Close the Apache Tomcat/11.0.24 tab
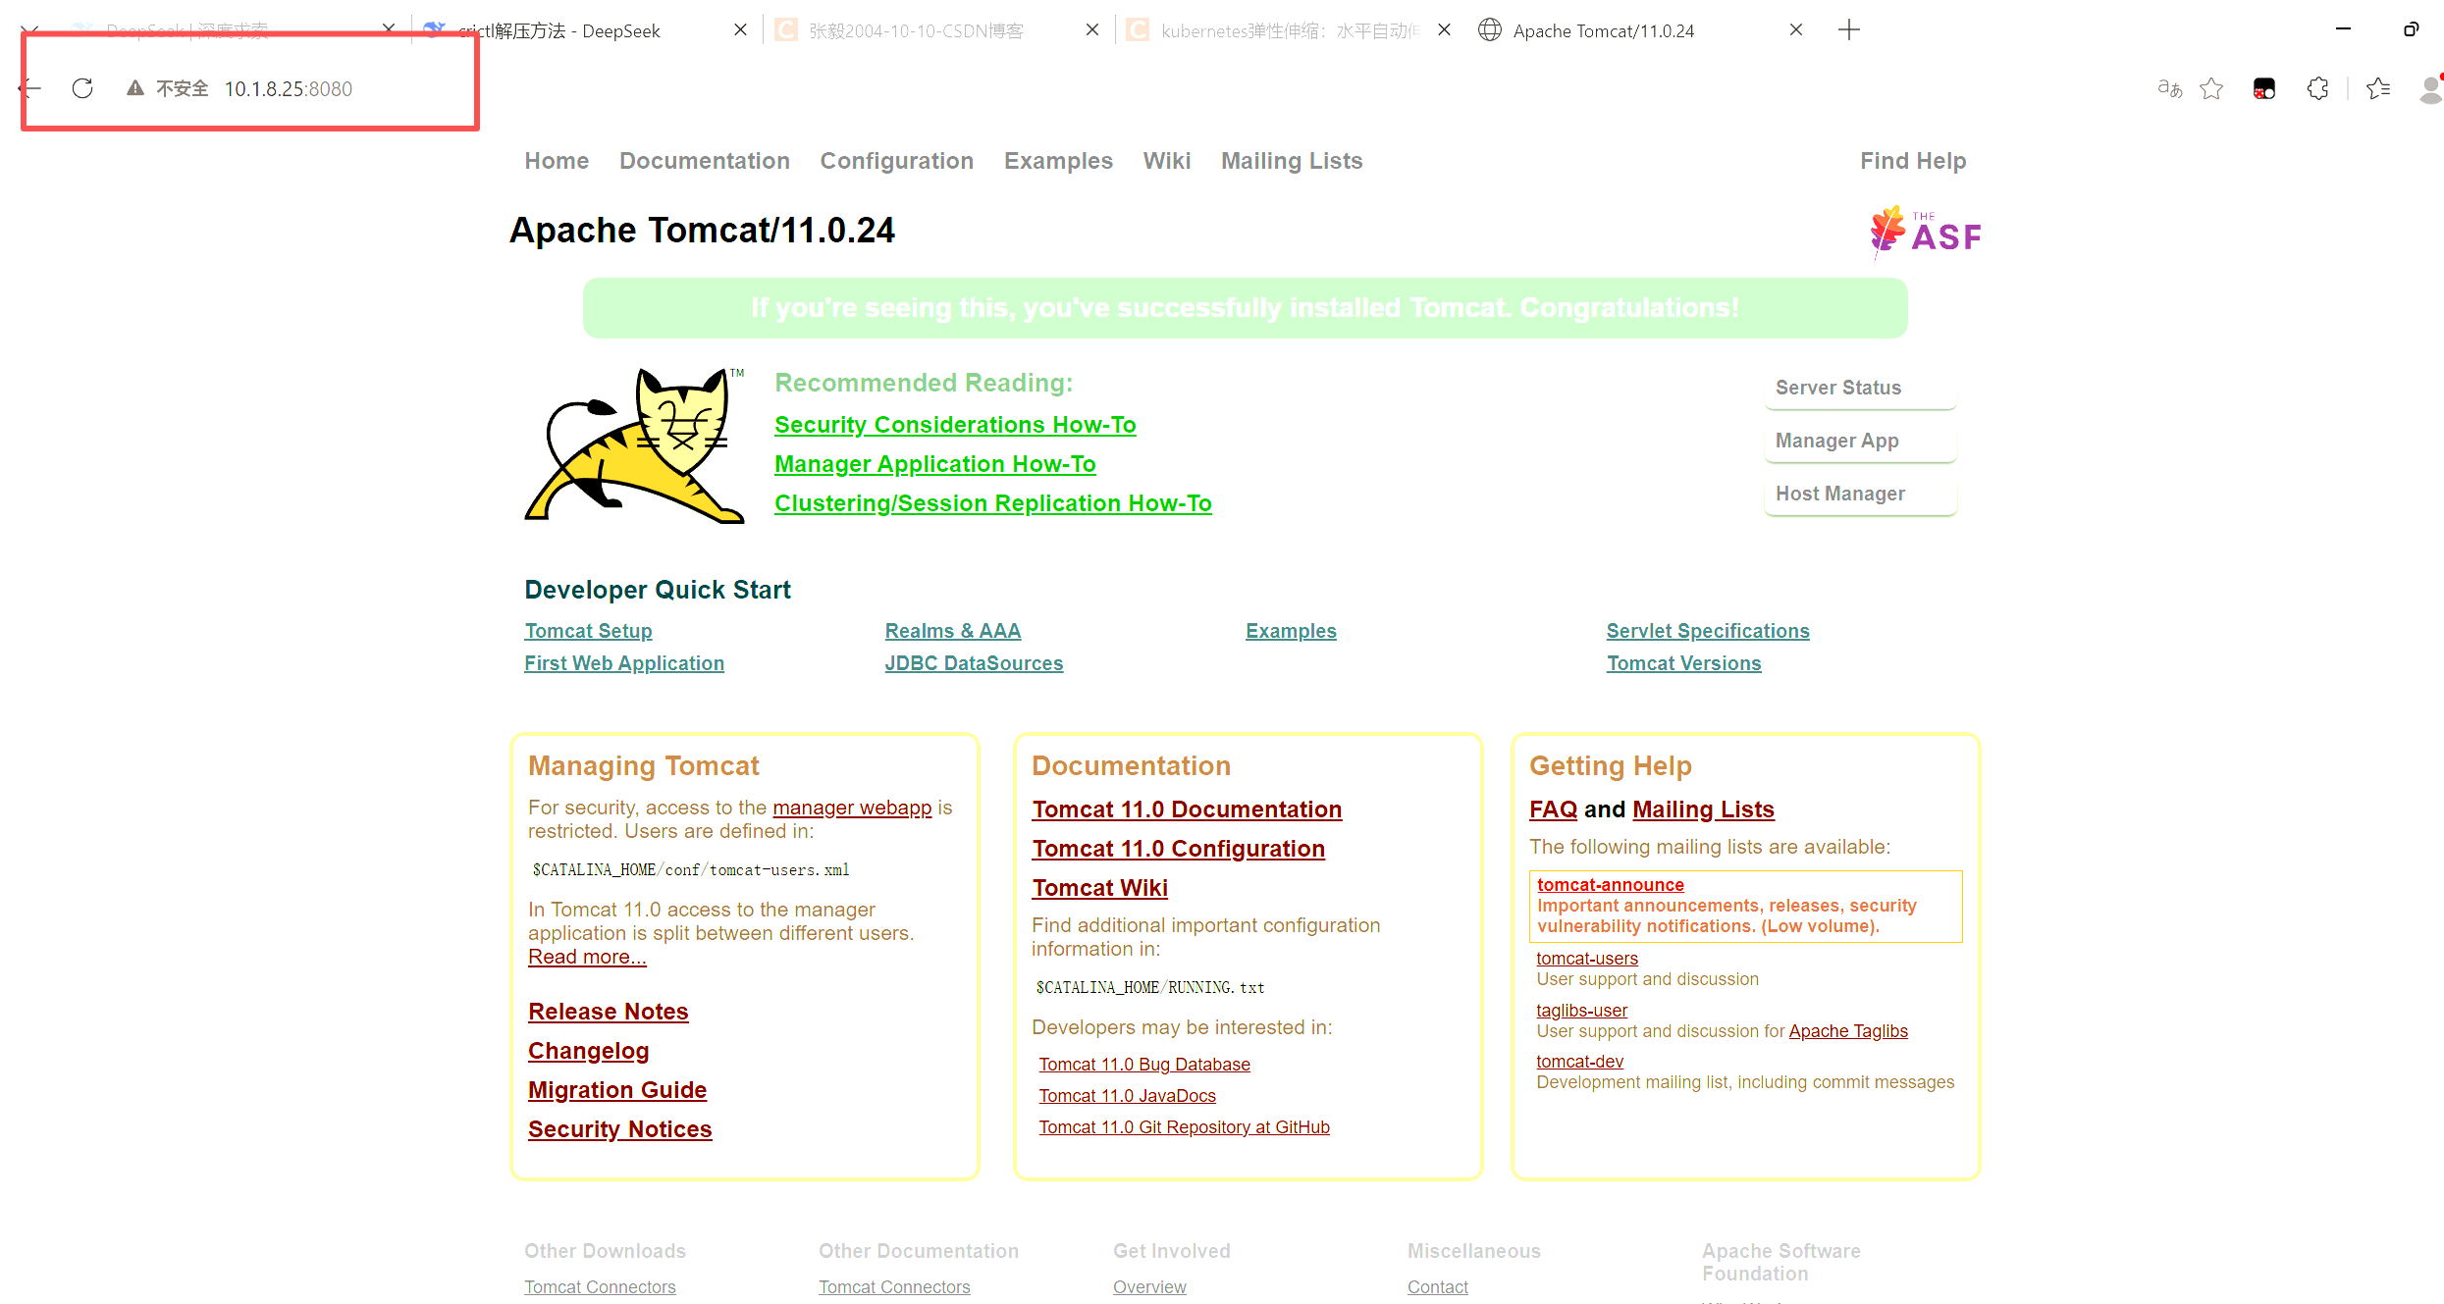This screenshot has width=2444, height=1304. click(1796, 30)
